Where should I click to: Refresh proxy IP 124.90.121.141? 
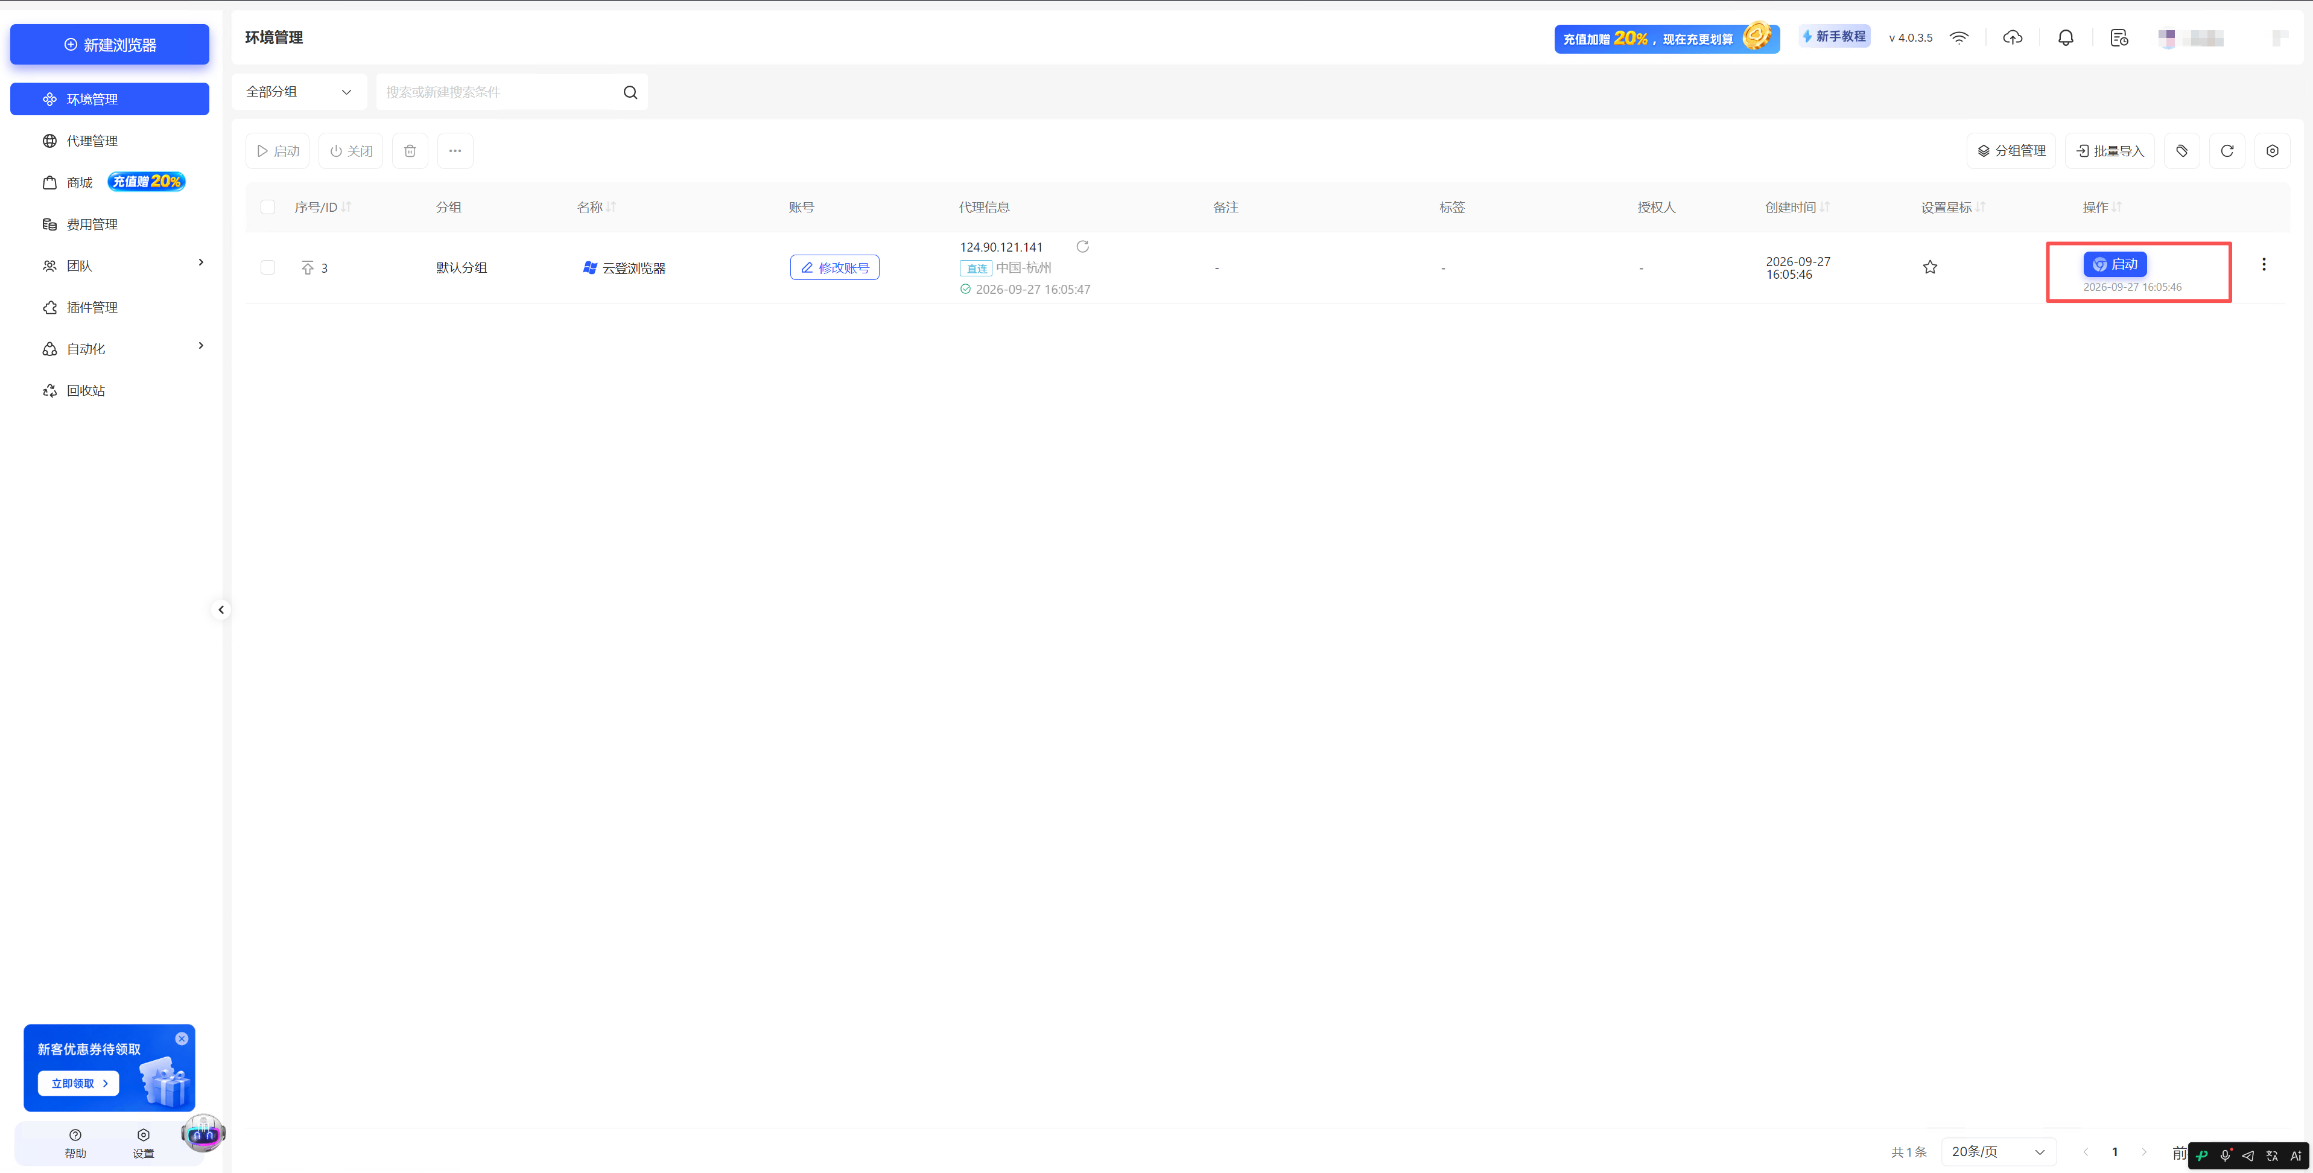[1083, 246]
